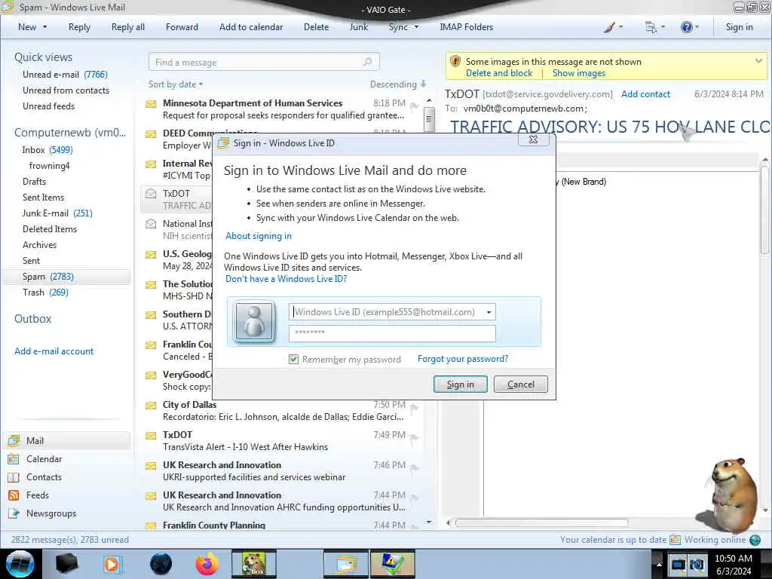Click the Add e-mail account link
Image resolution: width=772 pixels, height=579 pixels.
pos(54,351)
